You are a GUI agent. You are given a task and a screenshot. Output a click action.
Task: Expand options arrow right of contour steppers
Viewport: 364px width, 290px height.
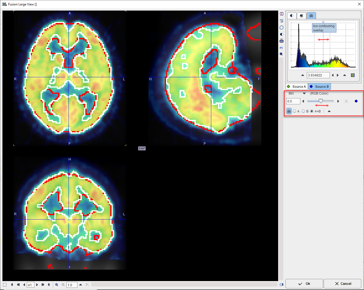(x=344, y=75)
